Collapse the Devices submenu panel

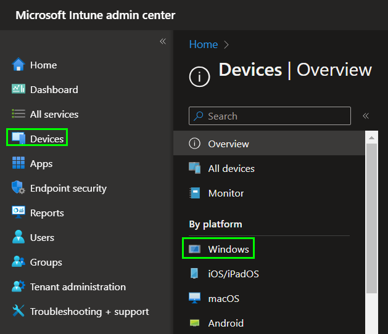pos(366,116)
